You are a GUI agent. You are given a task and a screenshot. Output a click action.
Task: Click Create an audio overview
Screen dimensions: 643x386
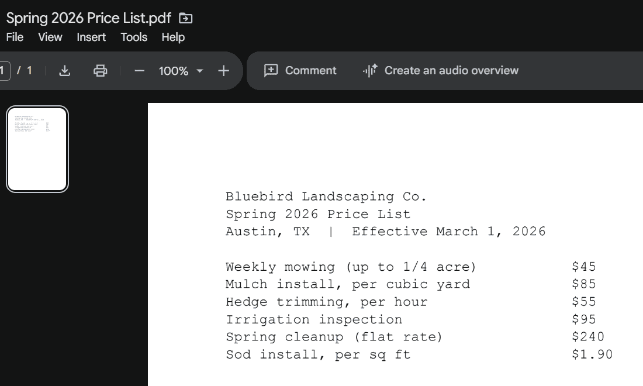tap(441, 71)
